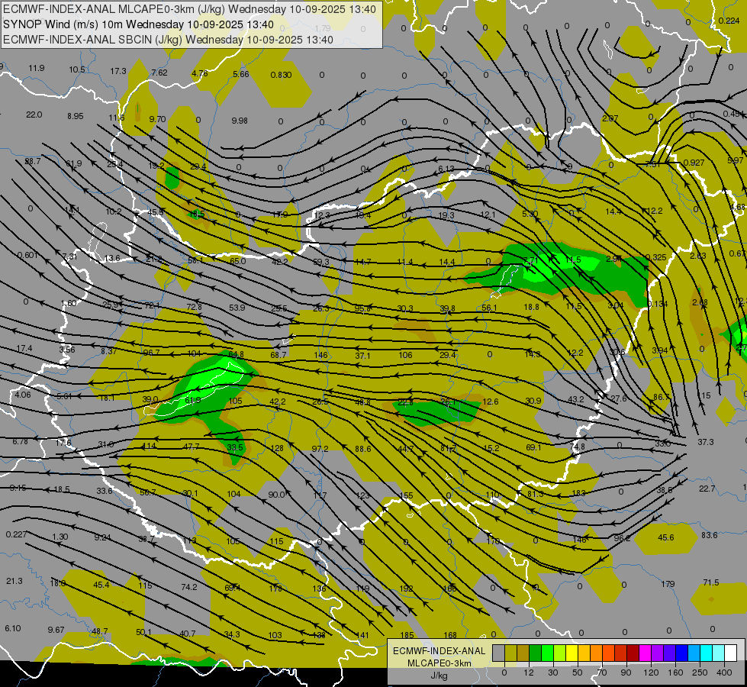Click the legend title MLCAPE0-3km

point(439,663)
